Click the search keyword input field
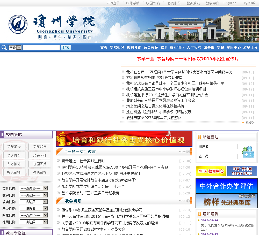The image size is (259, 235). pyautogui.click(x=41, y=48)
